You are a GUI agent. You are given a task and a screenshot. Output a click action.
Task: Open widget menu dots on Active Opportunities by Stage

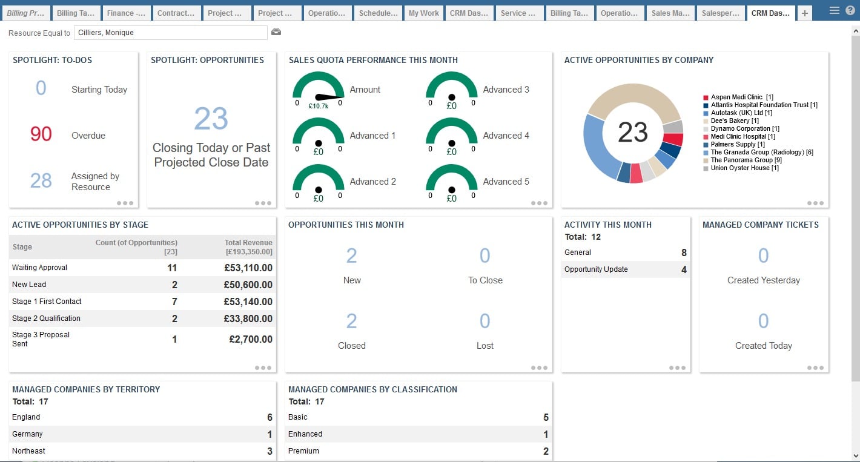(263, 368)
